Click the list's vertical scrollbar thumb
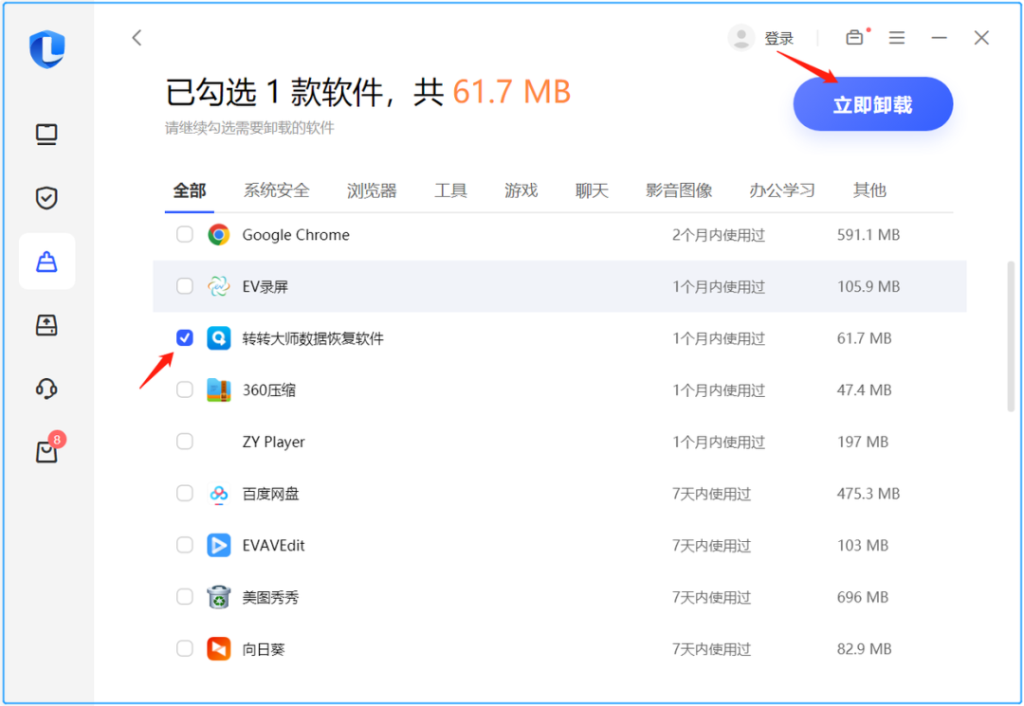 (1011, 336)
